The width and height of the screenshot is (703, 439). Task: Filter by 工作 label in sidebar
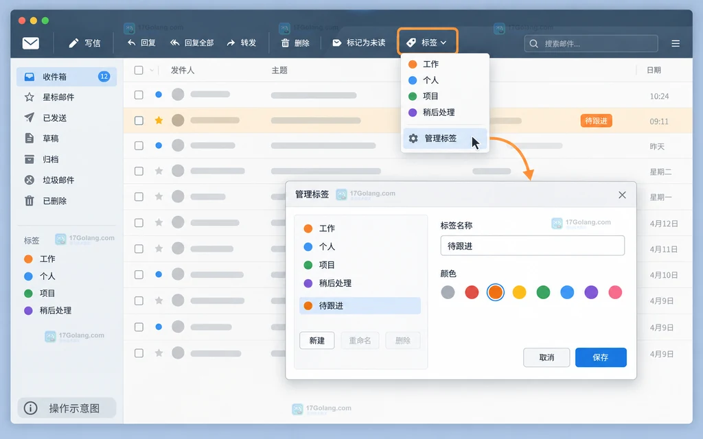(39, 259)
